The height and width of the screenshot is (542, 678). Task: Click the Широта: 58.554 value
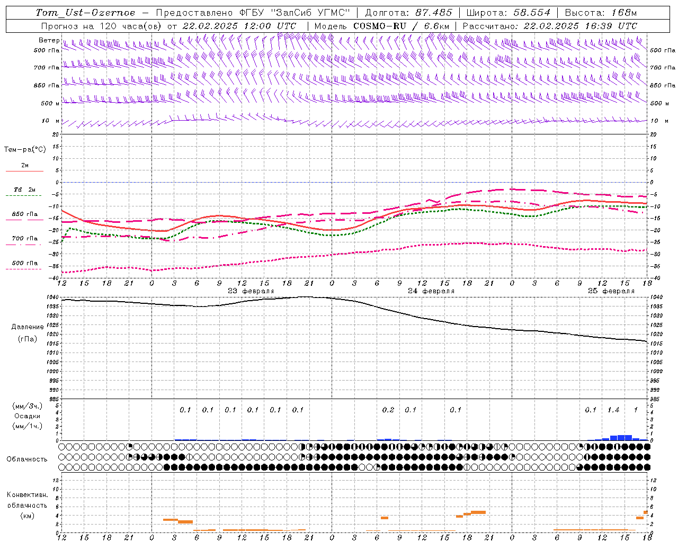coord(508,13)
